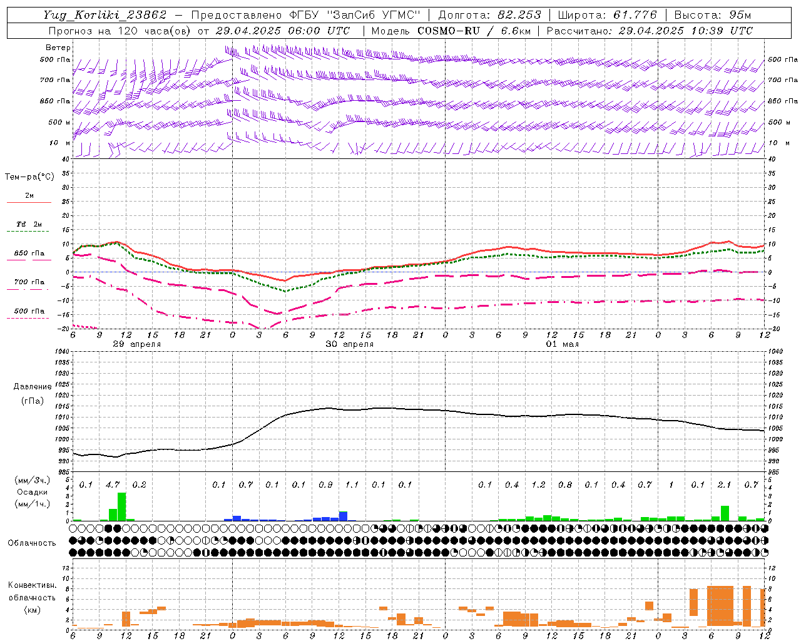Click the red line sample under 2м legend

[29, 202]
